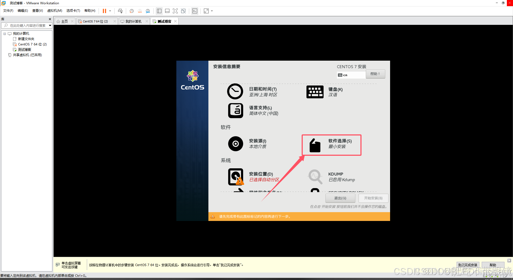The height and width of the screenshot is (280, 513).
Task: Open the 虚拟机(M) menu
Action: (55, 11)
